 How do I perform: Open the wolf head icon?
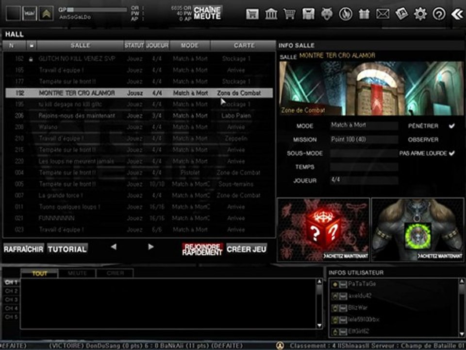[x=327, y=14]
